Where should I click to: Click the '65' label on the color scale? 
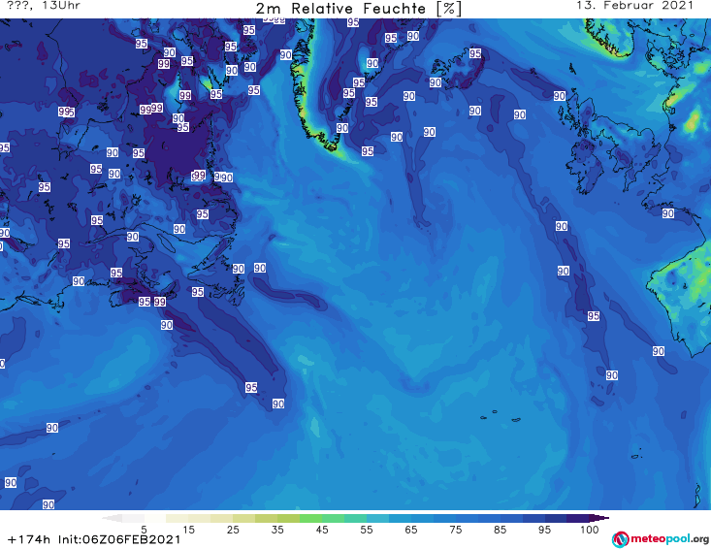(x=411, y=530)
